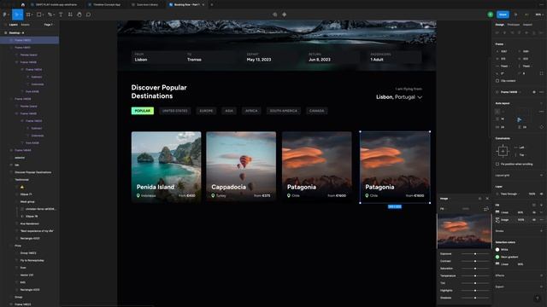The height and width of the screenshot is (307, 547).
Task: Switch to the Prototype tab
Action: 513,25
